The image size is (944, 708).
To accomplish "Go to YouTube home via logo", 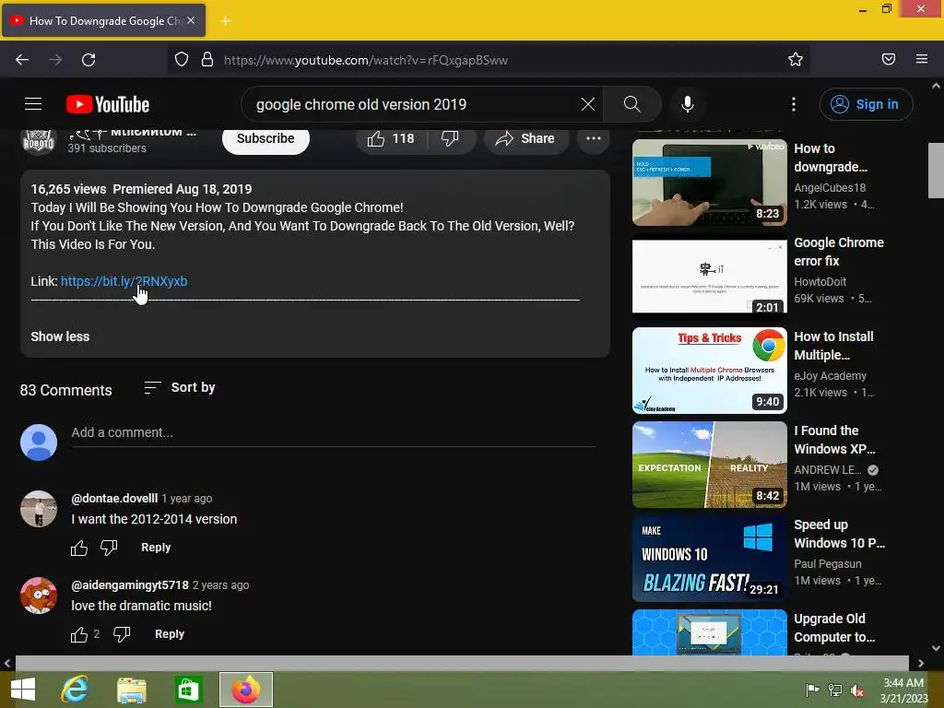I will (108, 104).
